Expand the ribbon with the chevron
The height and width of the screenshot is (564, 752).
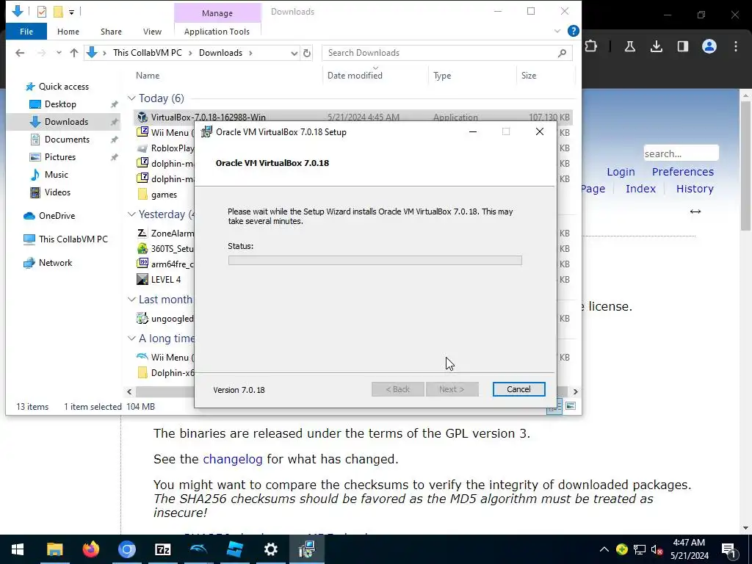(x=557, y=31)
